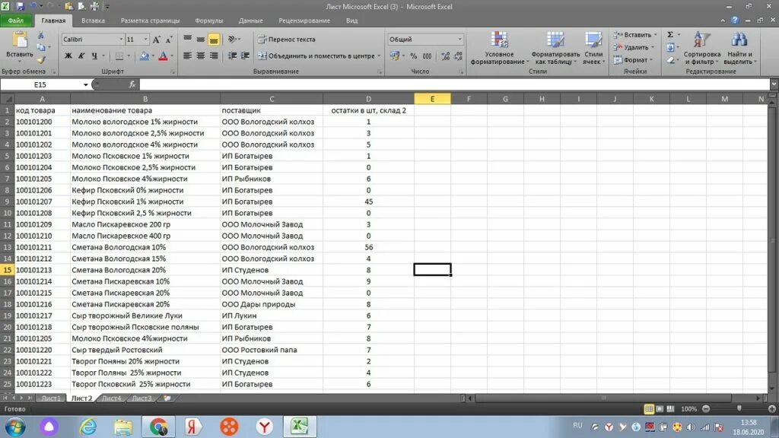Image resolution: width=779 pixels, height=438 pixels.
Task: Click the Excel Help question mark icon
Action: point(735,21)
